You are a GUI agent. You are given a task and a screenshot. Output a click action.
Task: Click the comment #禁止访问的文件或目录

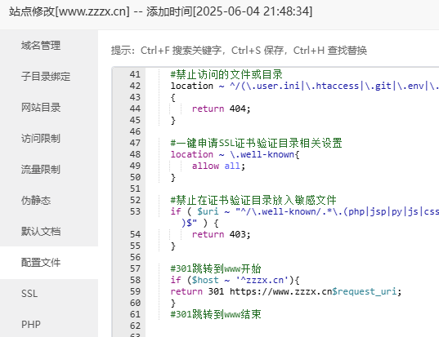pos(226,74)
